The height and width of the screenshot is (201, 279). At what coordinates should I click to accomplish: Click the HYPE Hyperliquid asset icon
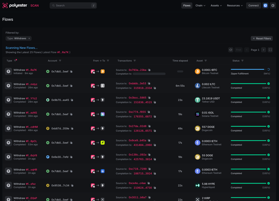(197, 186)
